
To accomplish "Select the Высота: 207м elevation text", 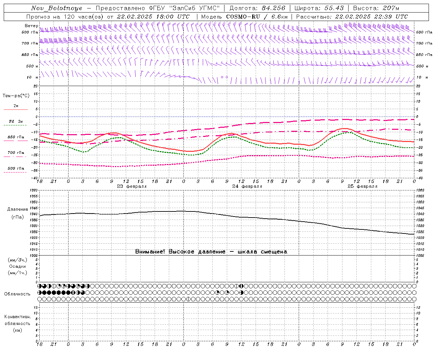I will coord(376,8).
